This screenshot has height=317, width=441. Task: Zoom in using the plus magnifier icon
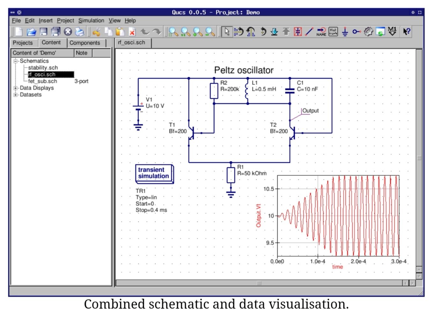[198, 32]
